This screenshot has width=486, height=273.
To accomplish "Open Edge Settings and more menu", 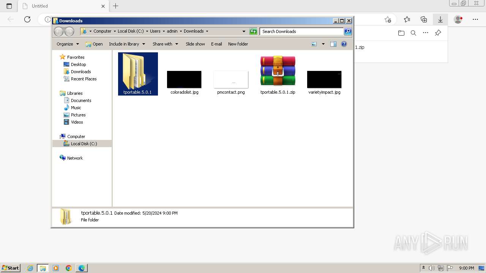I will click(475, 19).
